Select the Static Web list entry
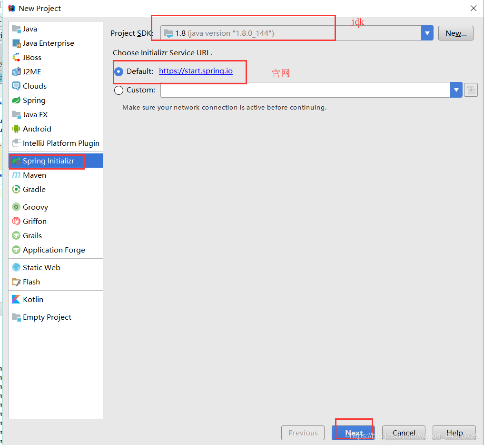The image size is (484, 445). click(x=56, y=267)
